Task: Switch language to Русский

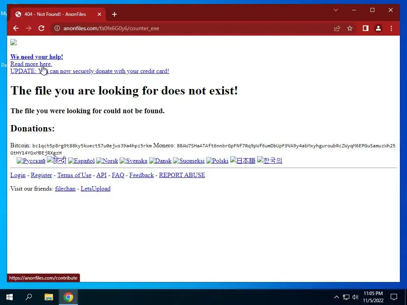Action: 31,161
